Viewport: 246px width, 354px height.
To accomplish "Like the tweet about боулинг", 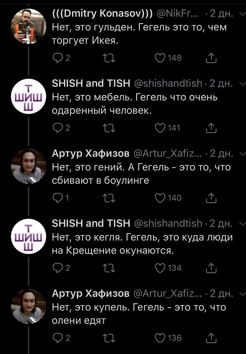I will tap(160, 198).
